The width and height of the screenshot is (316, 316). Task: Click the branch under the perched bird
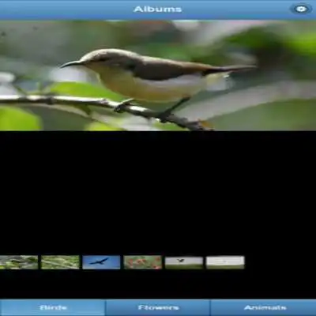coord(105,105)
